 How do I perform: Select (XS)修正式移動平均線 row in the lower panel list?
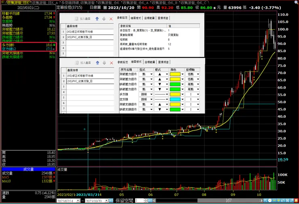tap(90, 76)
